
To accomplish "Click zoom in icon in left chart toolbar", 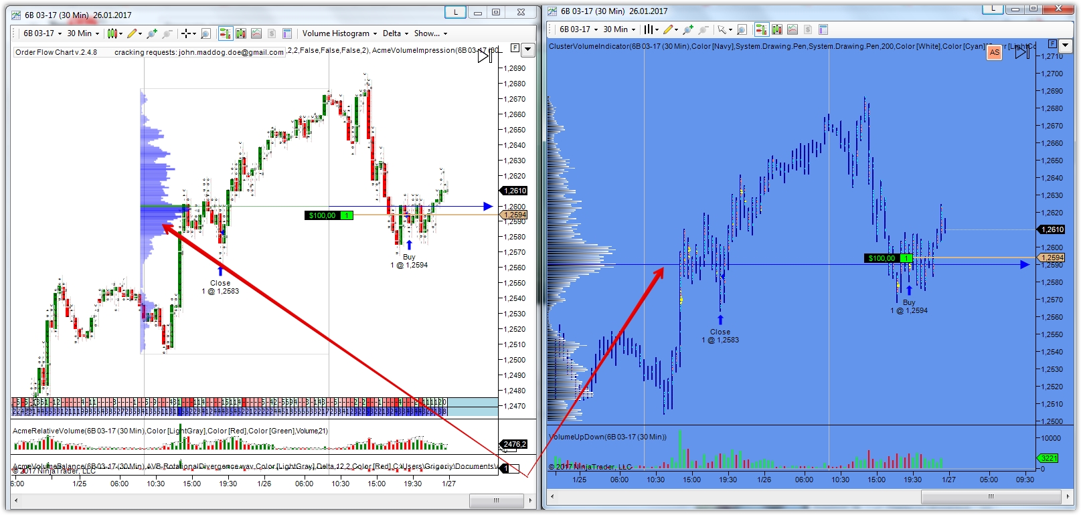I will (x=152, y=33).
